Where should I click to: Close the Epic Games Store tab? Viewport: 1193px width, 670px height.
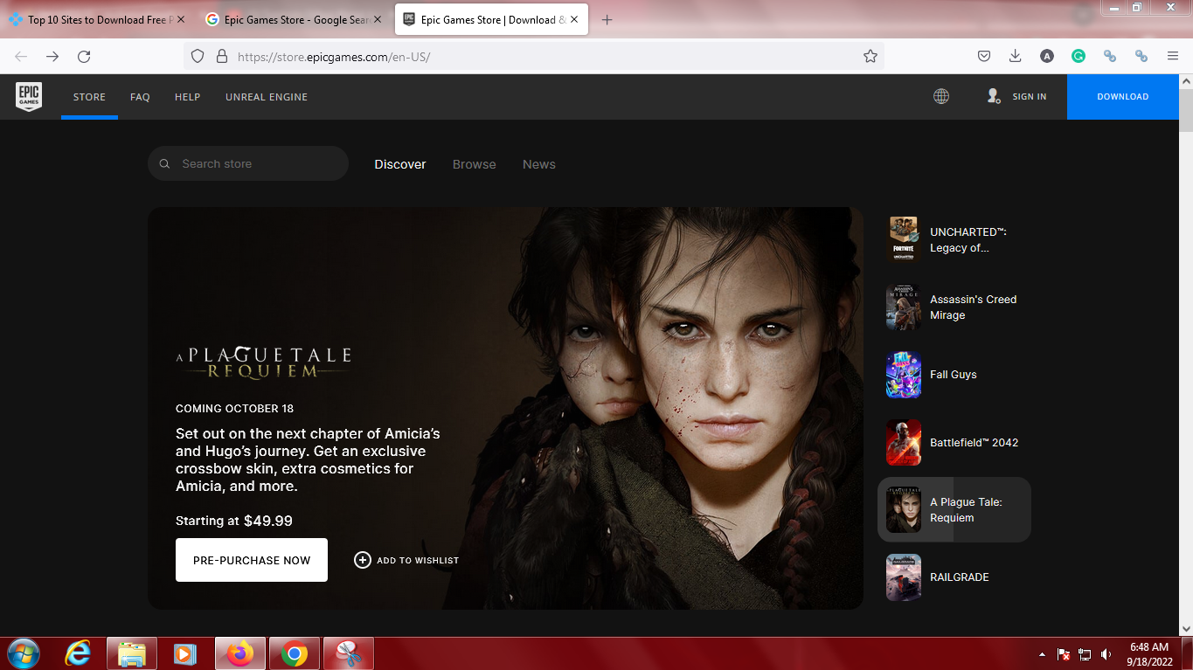[x=573, y=19]
